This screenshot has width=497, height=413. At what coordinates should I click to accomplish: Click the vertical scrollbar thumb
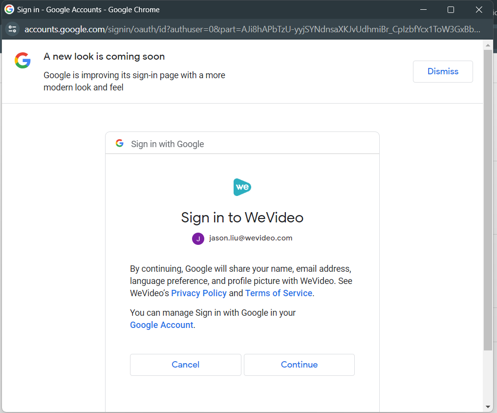[488, 200]
